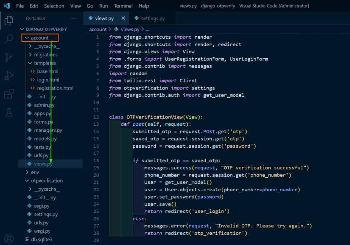Expand the migrations folder
Screen dimensions: 350x245
tap(30, 54)
